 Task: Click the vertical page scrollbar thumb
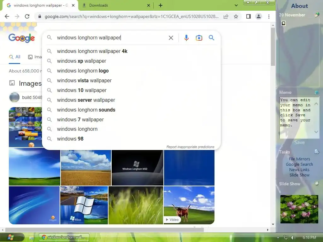(273, 47)
